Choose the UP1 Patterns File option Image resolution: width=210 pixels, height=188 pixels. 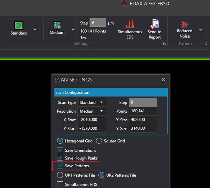(60, 175)
